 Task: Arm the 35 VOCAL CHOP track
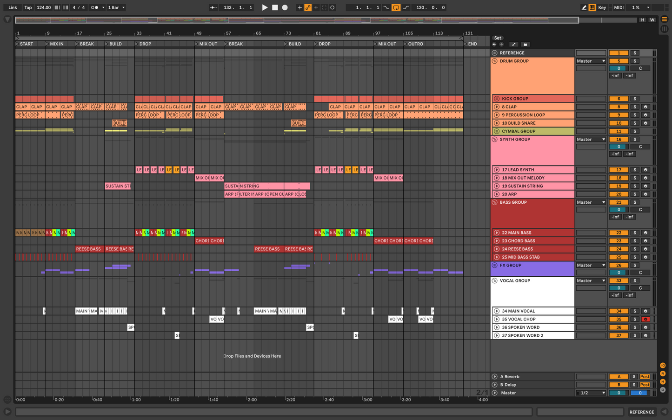pos(645,320)
